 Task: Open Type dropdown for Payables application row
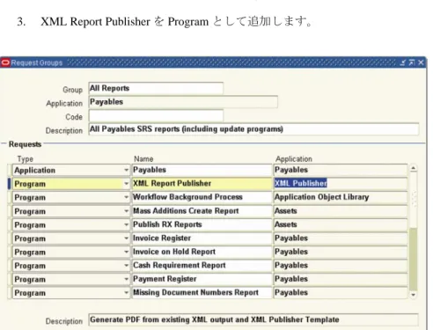coord(126,170)
